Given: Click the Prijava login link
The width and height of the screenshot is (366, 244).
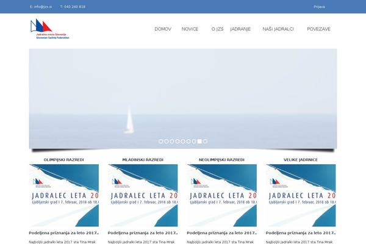Looking at the screenshot, I should [319, 7].
